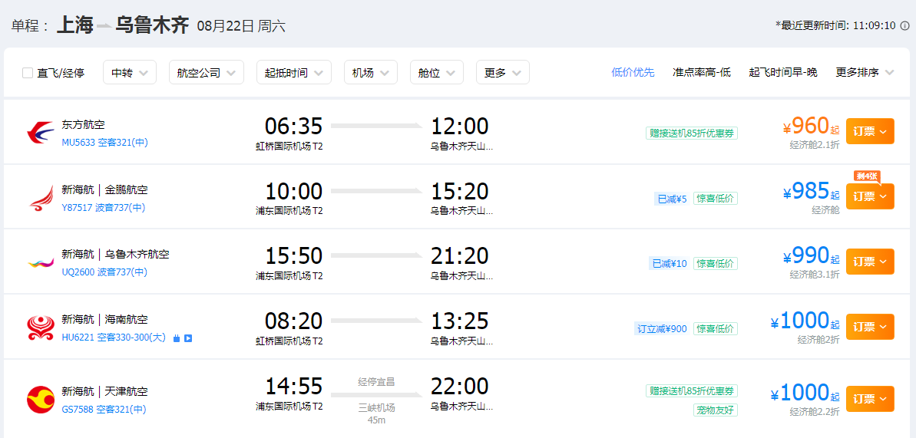916x438 pixels.
Task: Open the 更多 filter dropdown
Action: point(503,72)
